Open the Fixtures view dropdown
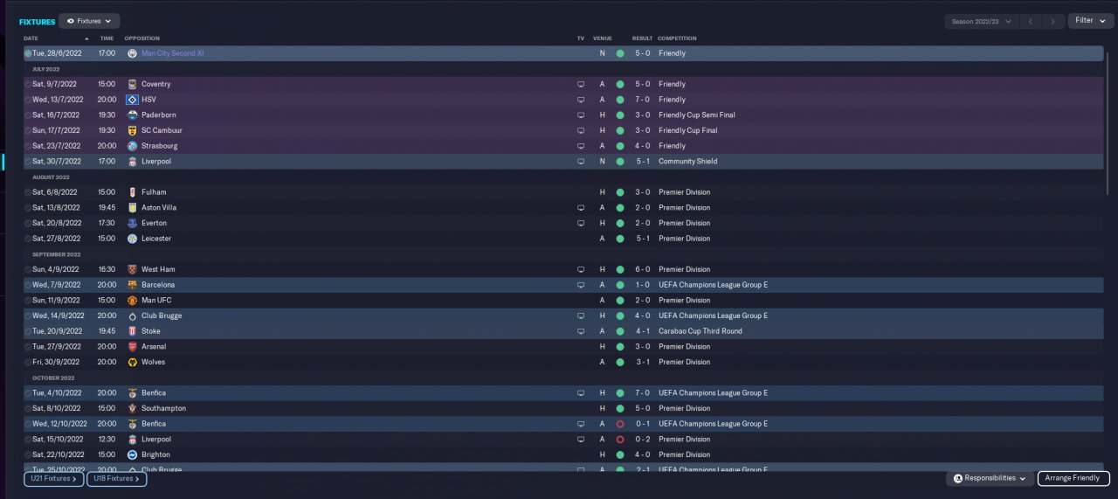The width and height of the screenshot is (1118, 499). click(89, 21)
